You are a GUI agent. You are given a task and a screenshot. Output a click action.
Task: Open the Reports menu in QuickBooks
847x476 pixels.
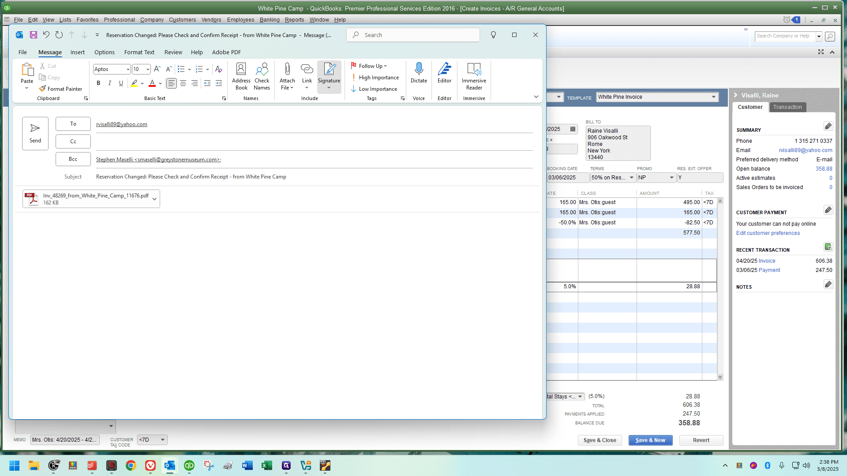tap(294, 20)
